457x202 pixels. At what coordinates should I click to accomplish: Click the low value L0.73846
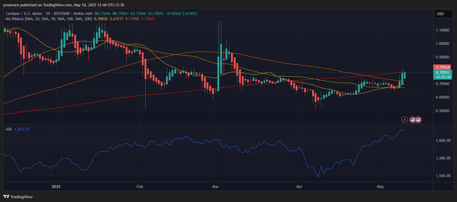pyautogui.click(x=138, y=14)
